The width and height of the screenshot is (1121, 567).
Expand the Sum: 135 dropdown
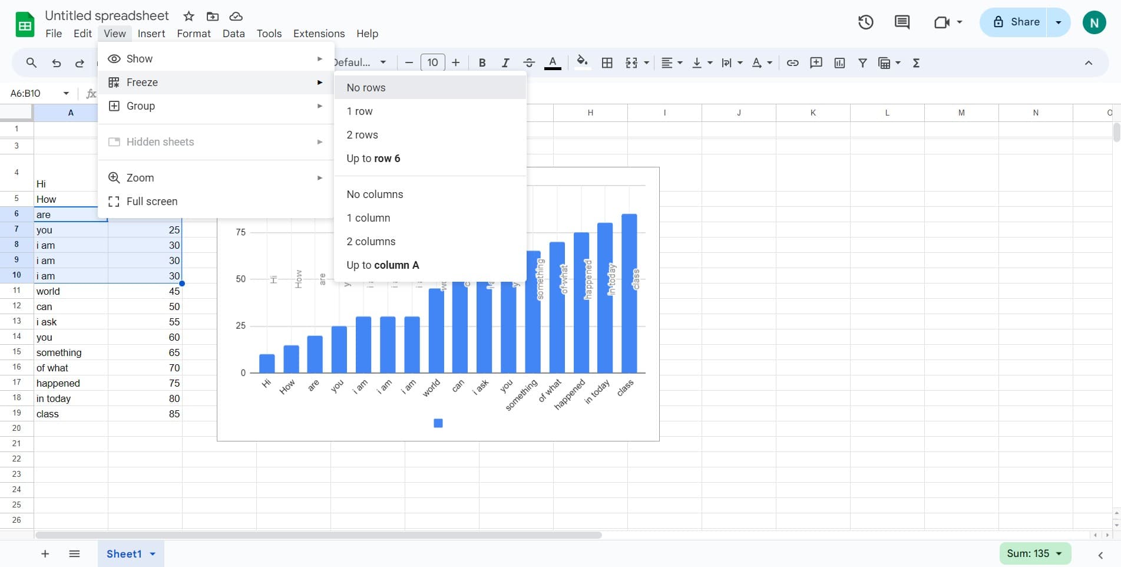pos(1059,553)
